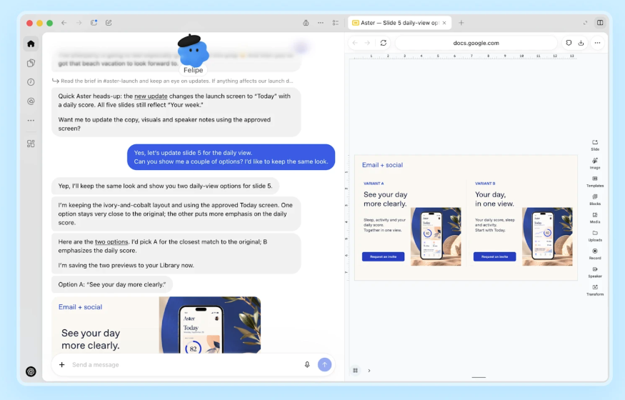Viewport: 625px width, 400px height.
Task: Click the download icon in browser toolbar
Action: (581, 43)
